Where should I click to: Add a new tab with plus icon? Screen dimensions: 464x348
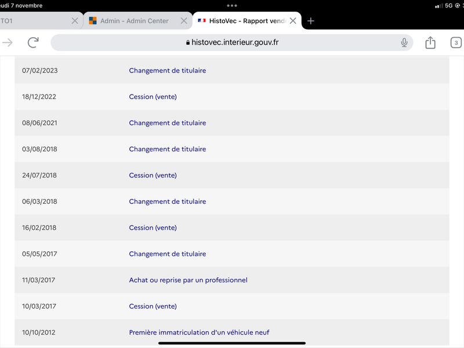tap(310, 21)
